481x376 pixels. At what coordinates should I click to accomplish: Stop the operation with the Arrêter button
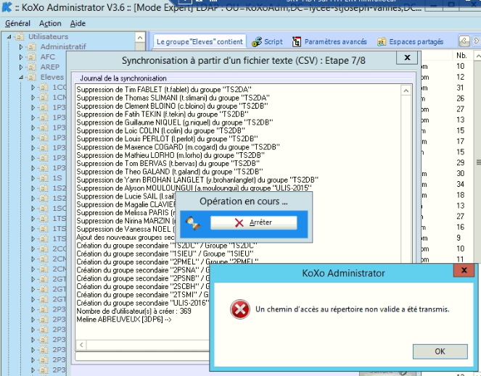pos(254,222)
